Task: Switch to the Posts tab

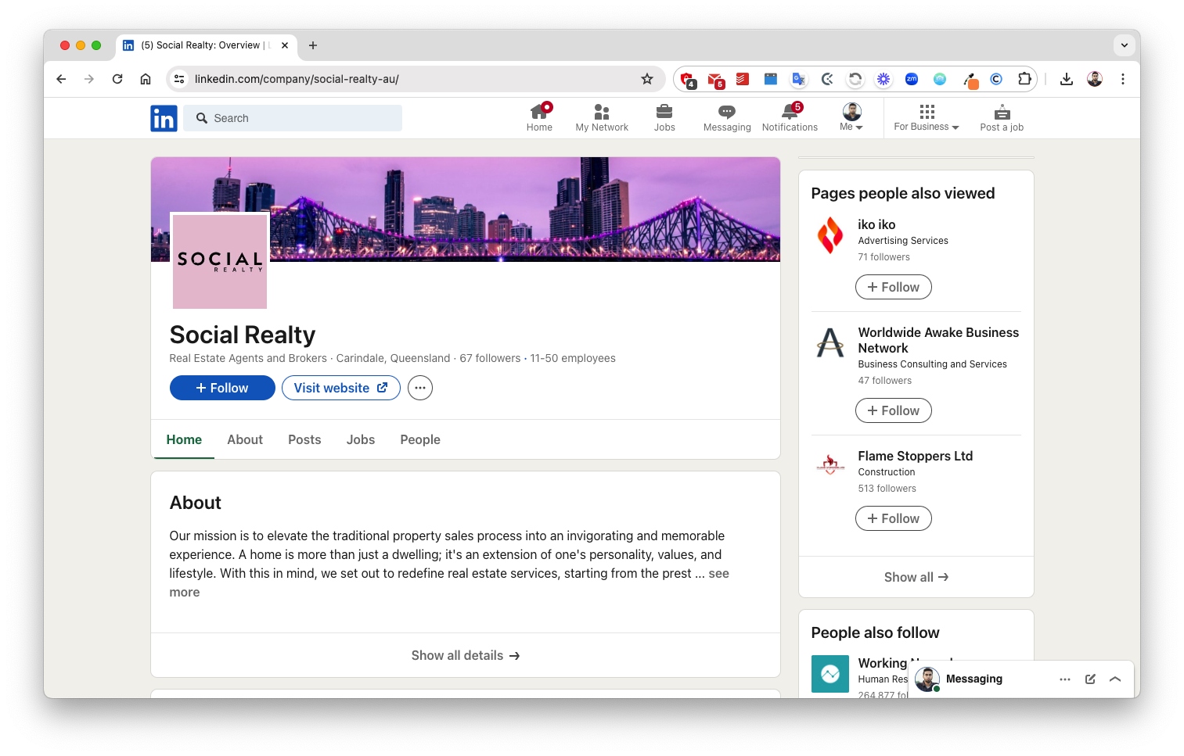Action: coord(304,440)
